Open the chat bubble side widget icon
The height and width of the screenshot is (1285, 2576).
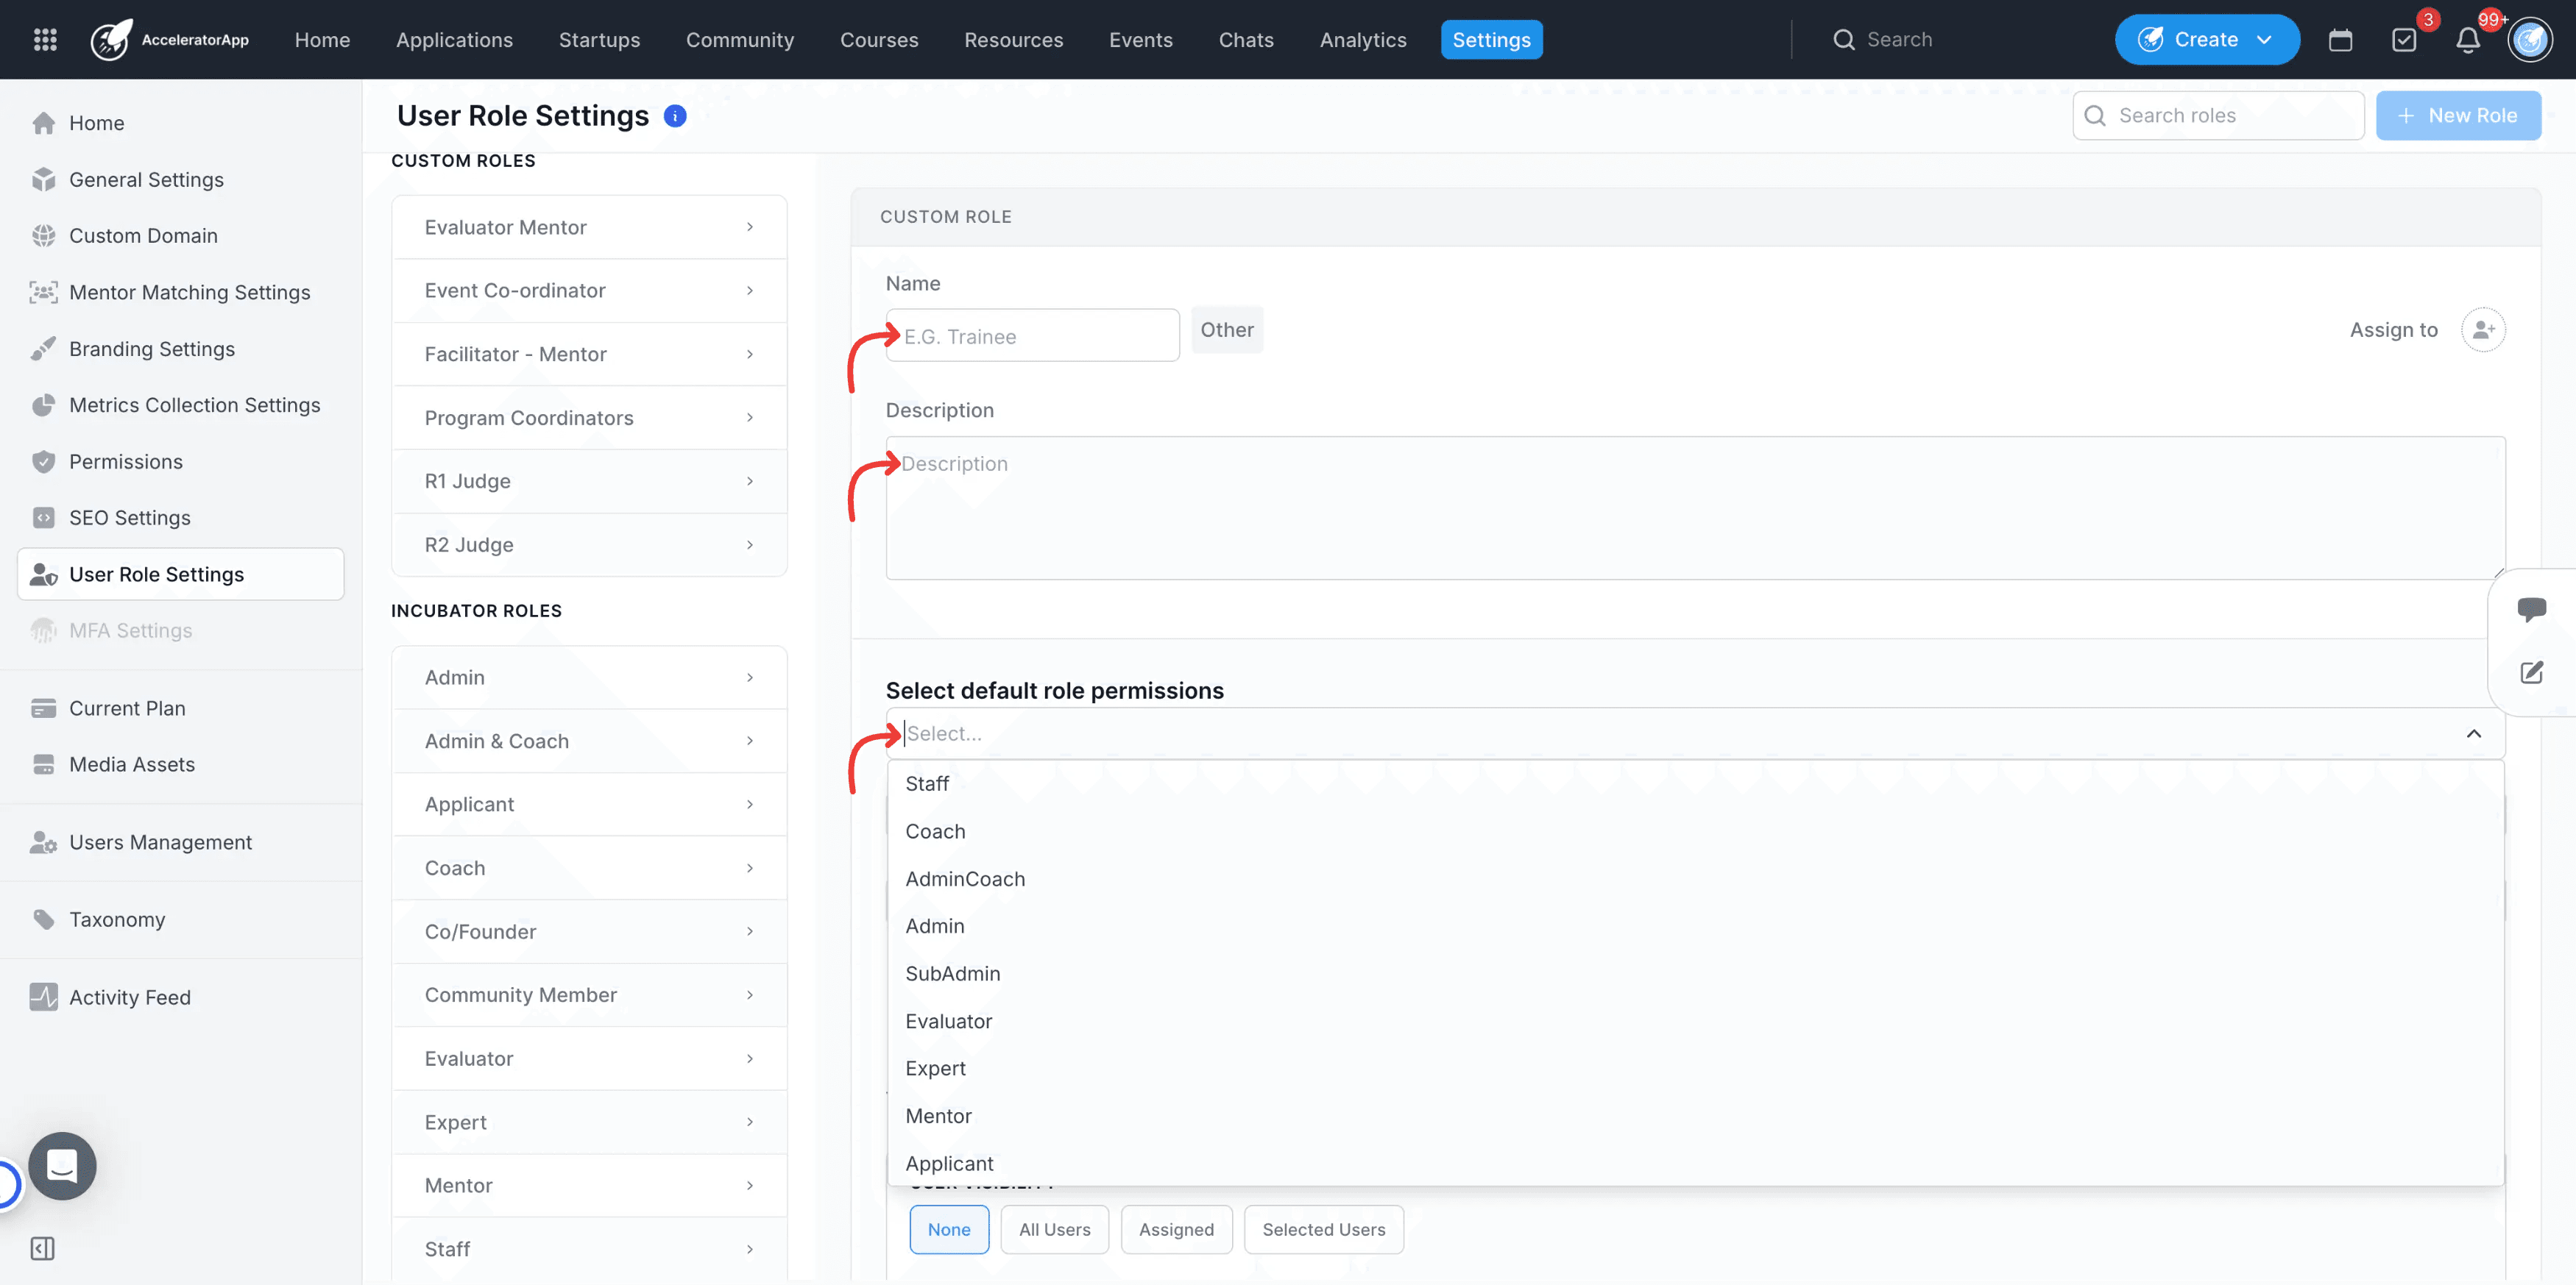2531,608
